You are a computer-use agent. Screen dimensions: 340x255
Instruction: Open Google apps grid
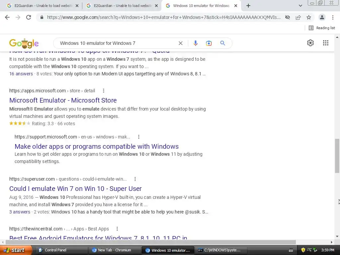pyautogui.click(x=326, y=43)
